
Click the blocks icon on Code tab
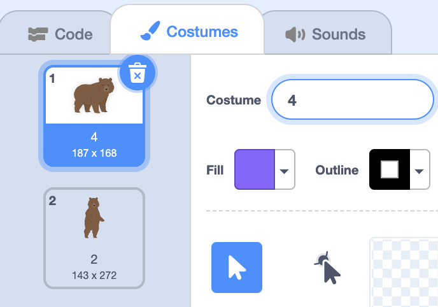pos(39,34)
